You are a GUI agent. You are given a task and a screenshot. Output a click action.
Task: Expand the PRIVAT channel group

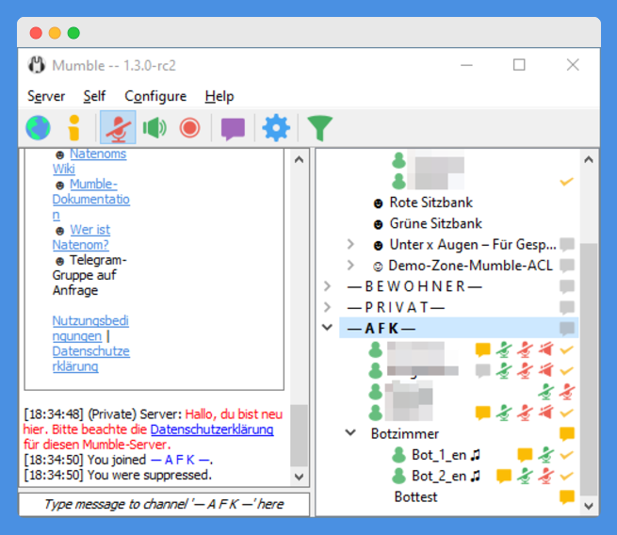[x=327, y=307]
